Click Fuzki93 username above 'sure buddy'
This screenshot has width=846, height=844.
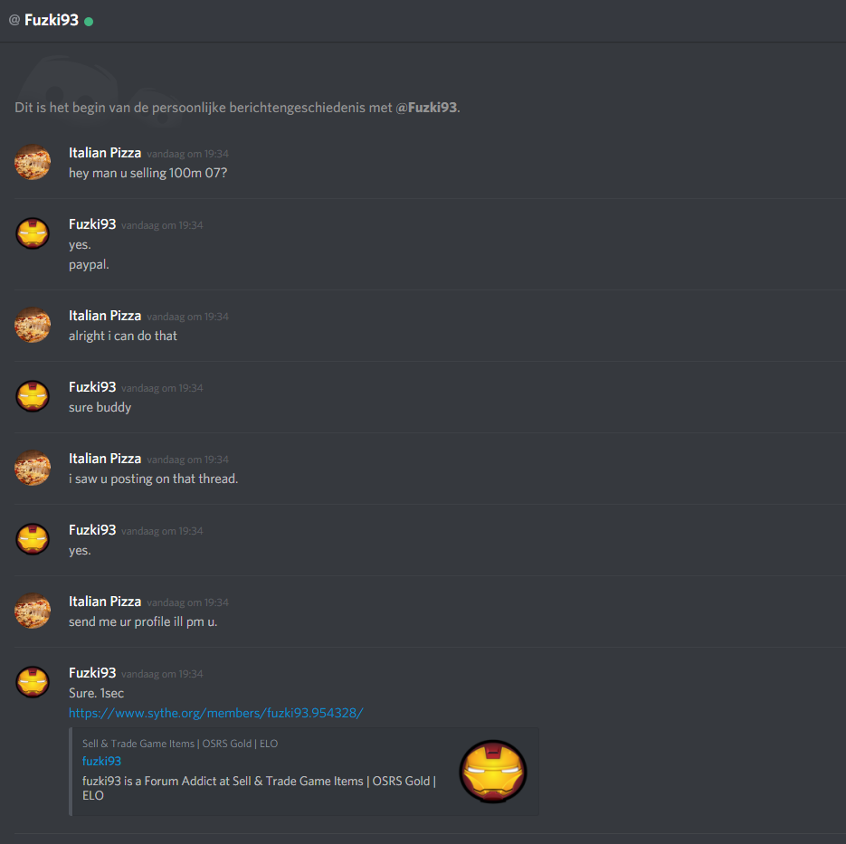(x=92, y=387)
